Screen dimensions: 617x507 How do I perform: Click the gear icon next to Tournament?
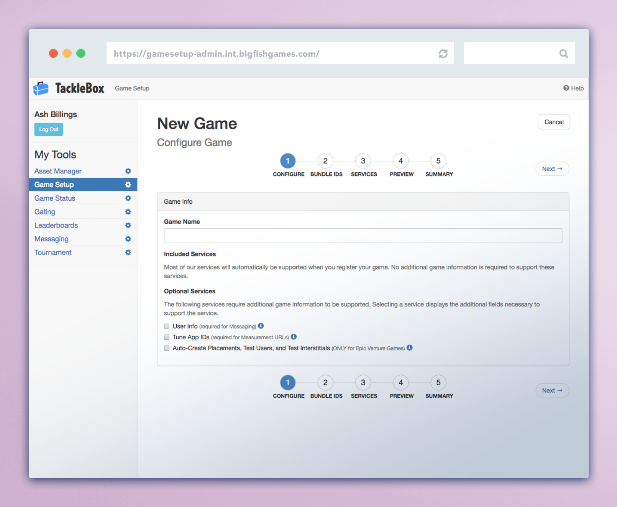(x=128, y=253)
